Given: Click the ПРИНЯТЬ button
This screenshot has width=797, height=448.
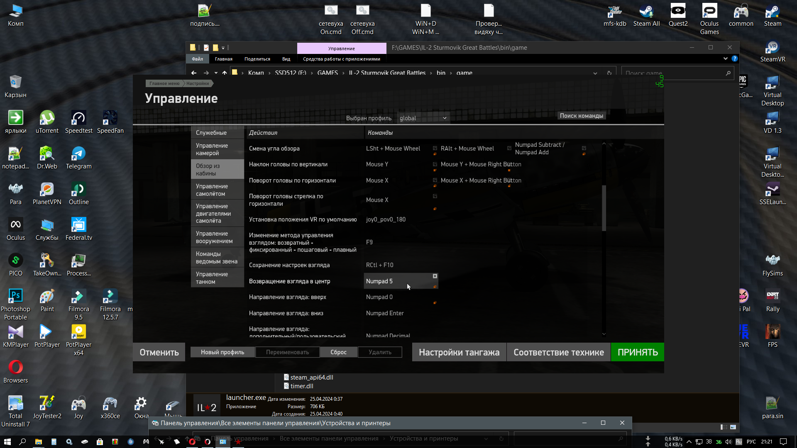Looking at the screenshot, I should (x=638, y=352).
